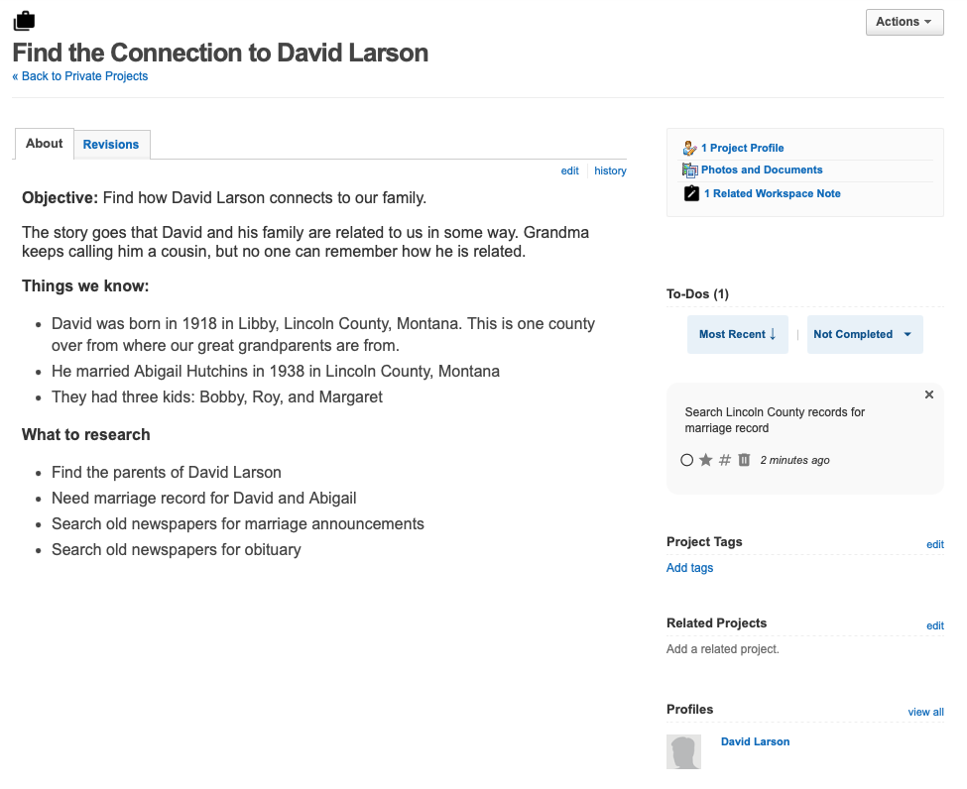
Task: Open the Actions dropdown menu
Action: pyautogui.click(x=905, y=22)
